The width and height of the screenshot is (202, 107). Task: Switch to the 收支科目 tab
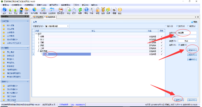click(x=50, y=17)
